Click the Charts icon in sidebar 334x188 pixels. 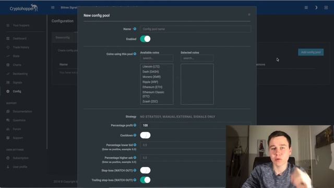pyautogui.click(x=8, y=65)
